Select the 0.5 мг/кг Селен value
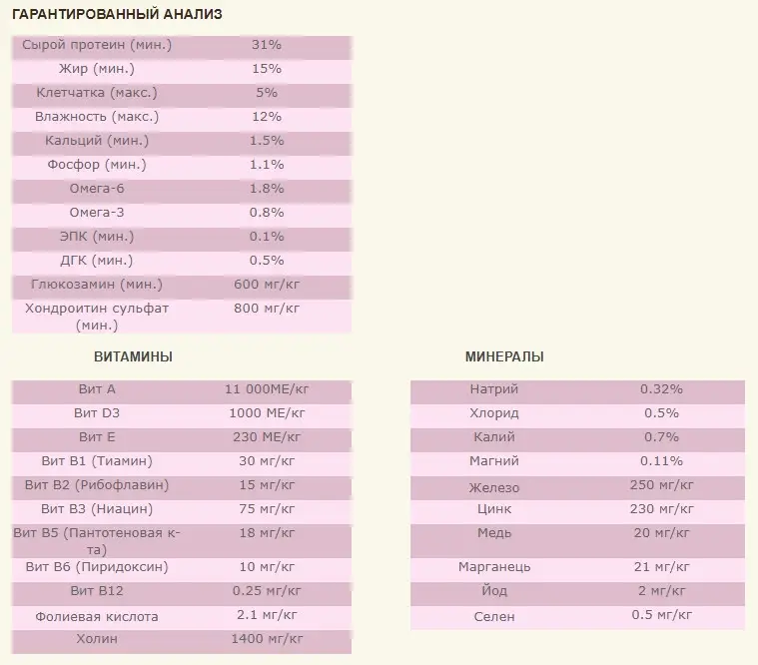The width and height of the screenshot is (758, 665). point(661,615)
